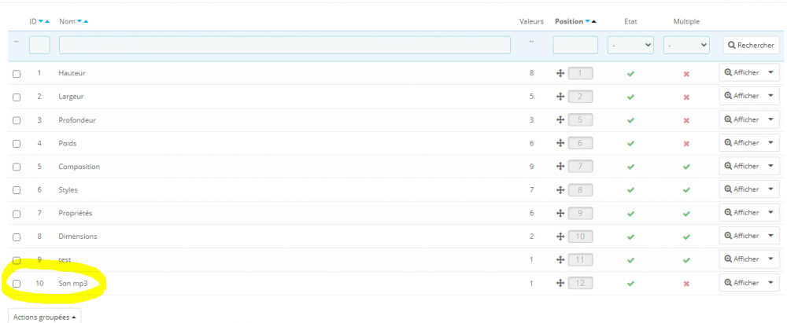Screen dimensions: 787x323
Task: Expand action arrow next to Afficher for Dimensions
Action: coord(771,236)
